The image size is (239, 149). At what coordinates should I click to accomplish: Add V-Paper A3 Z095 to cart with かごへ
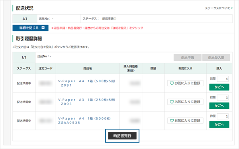pos(219,106)
